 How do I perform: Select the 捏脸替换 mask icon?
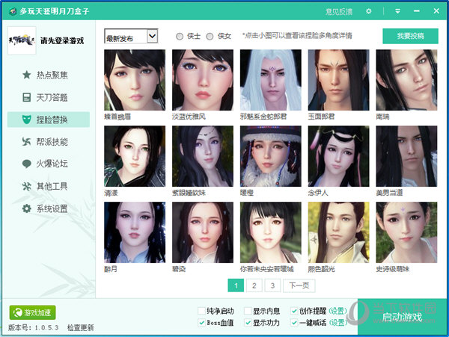[x=27, y=120]
